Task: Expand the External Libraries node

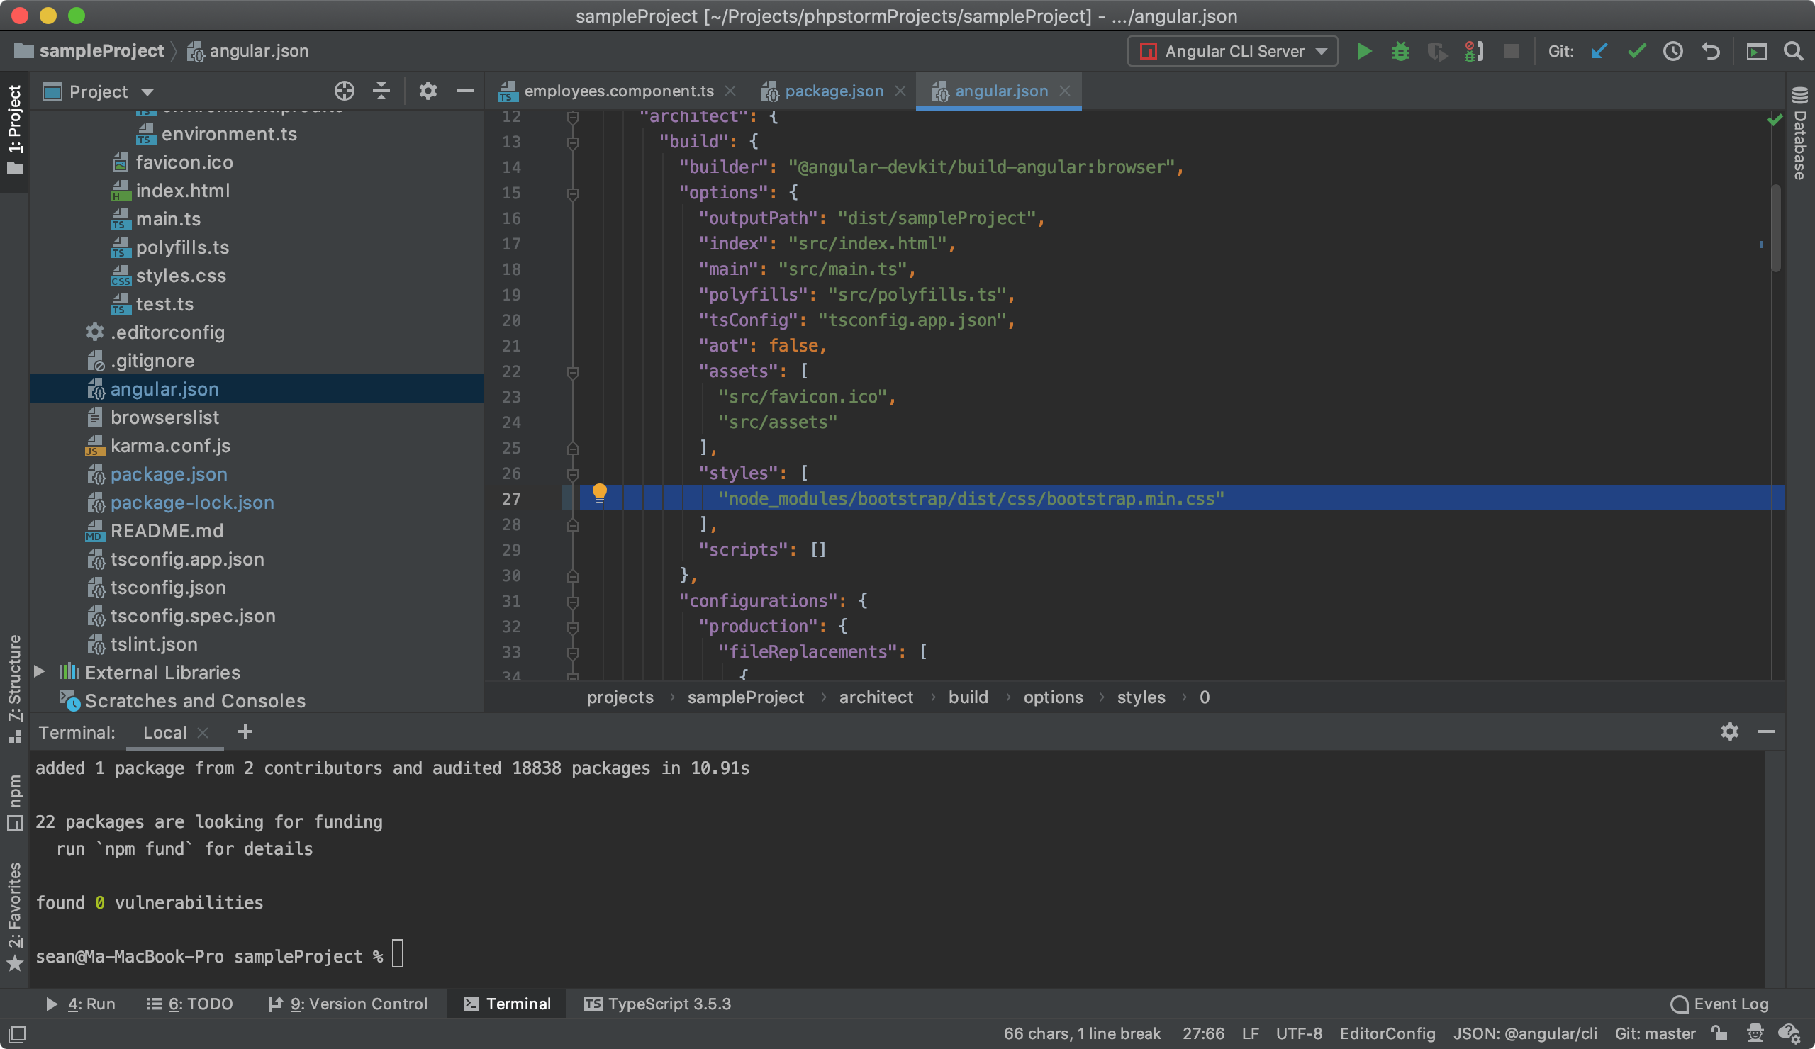Action: point(40,672)
